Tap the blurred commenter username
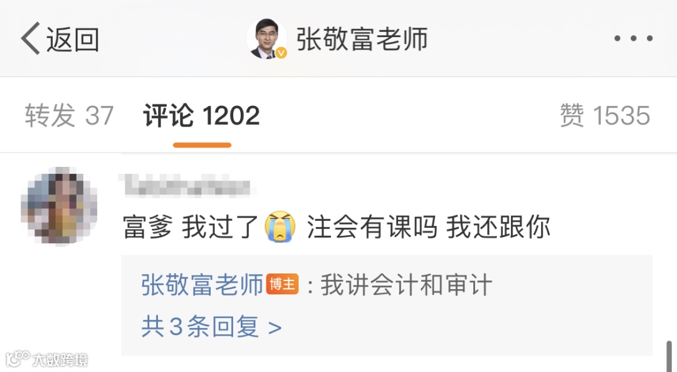 click(x=187, y=186)
